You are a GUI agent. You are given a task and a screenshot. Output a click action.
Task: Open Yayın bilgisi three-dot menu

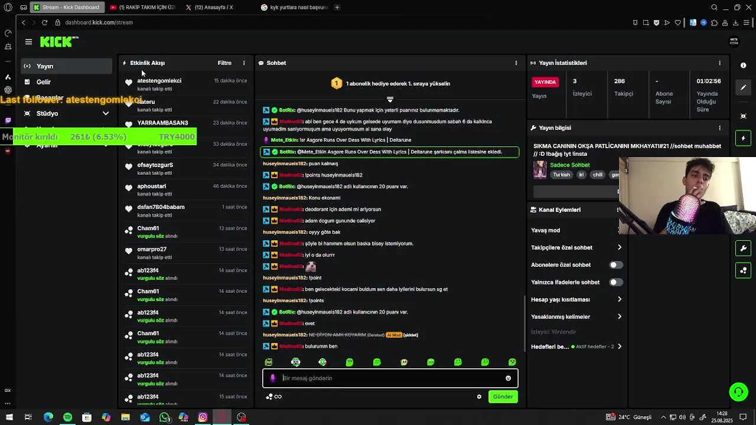(x=719, y=128)
